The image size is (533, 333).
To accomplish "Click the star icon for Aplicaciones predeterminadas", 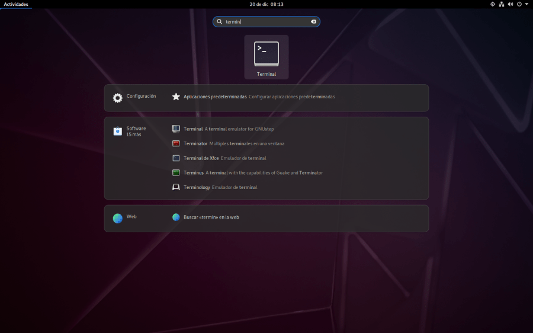I will pos(176,97).
